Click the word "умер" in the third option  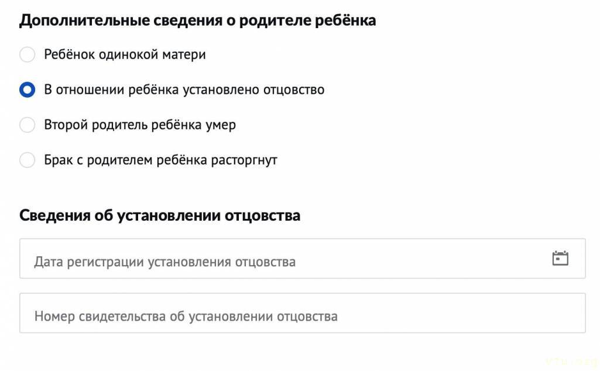[x=220, y=125]
